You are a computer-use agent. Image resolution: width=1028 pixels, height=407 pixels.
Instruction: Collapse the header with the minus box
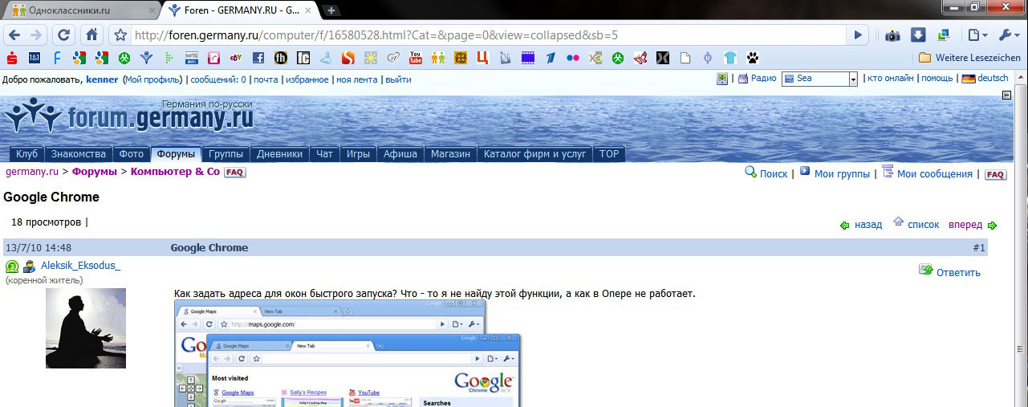pos(1006,95)
